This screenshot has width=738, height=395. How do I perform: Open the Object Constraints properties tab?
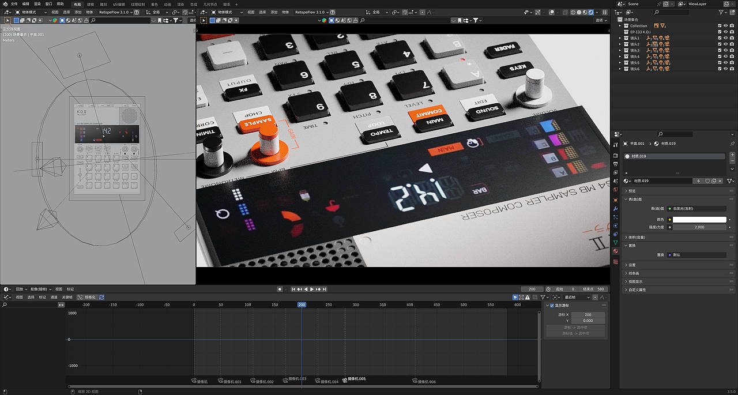pyautogui.click(x=616, y=234)
